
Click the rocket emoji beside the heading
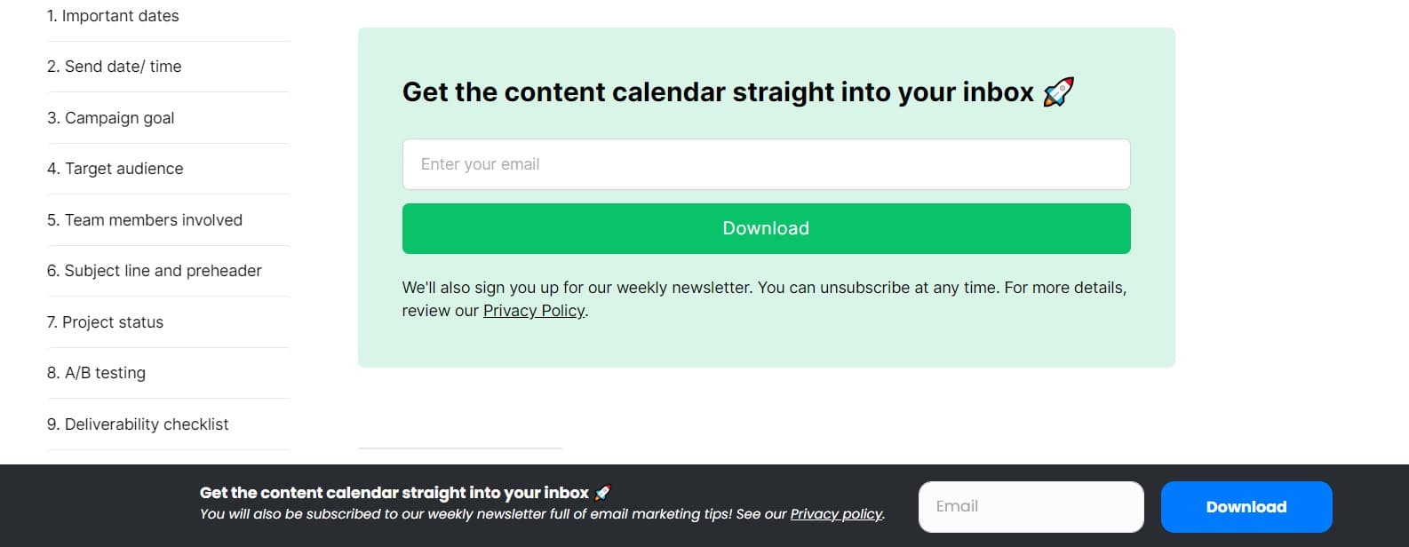[x=1060, y=90]
